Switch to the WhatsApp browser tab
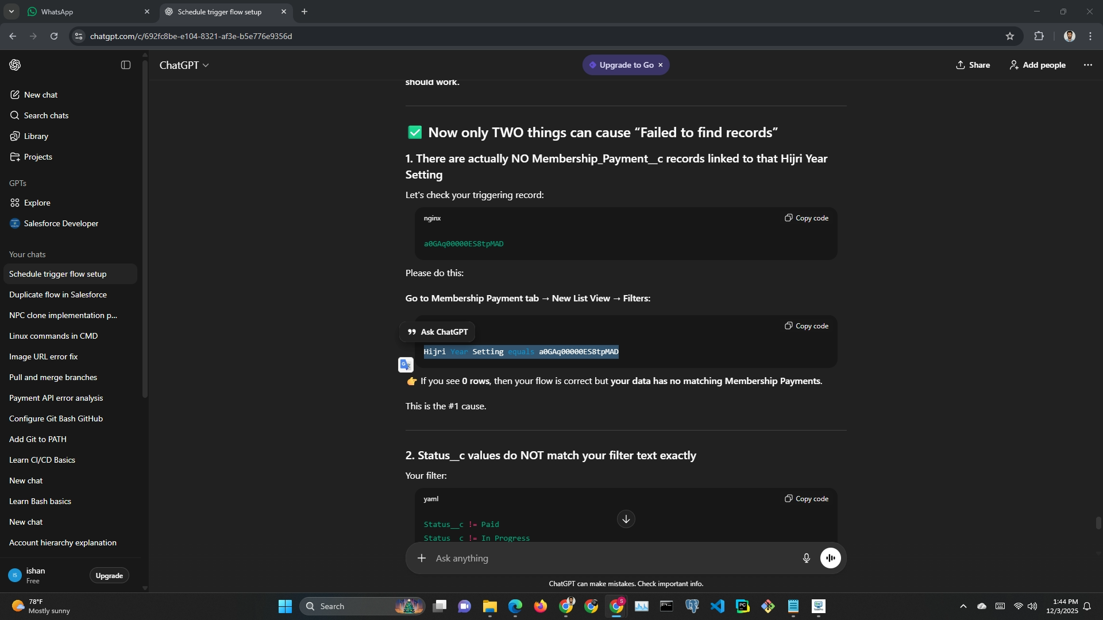The image size is (1103, 620). pyautogui.click(x=80, y=11)
